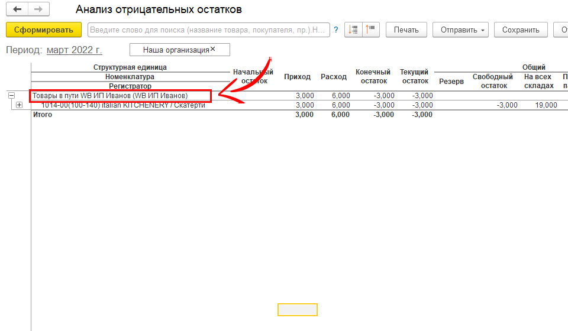Click the expand all groups icon
The height and width of the screenshot is (331, 568).
click(353, 30)
